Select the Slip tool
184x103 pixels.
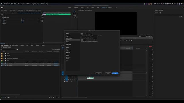coord(74,15)
